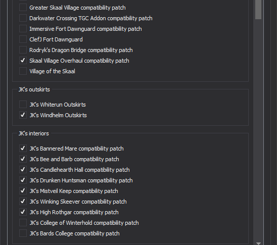Tick the ClefJ Fort Dawnguard checkbox

click(23, 39)
